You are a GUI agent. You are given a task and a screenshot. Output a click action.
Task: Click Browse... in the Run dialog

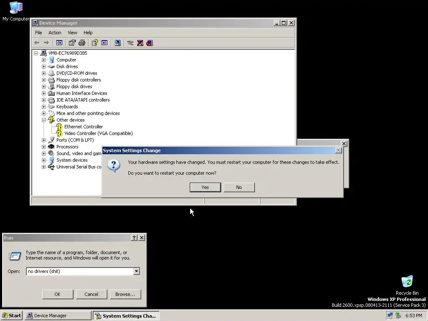(125, 294)
